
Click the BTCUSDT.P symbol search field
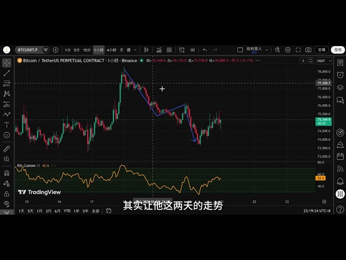coord(28,50)
